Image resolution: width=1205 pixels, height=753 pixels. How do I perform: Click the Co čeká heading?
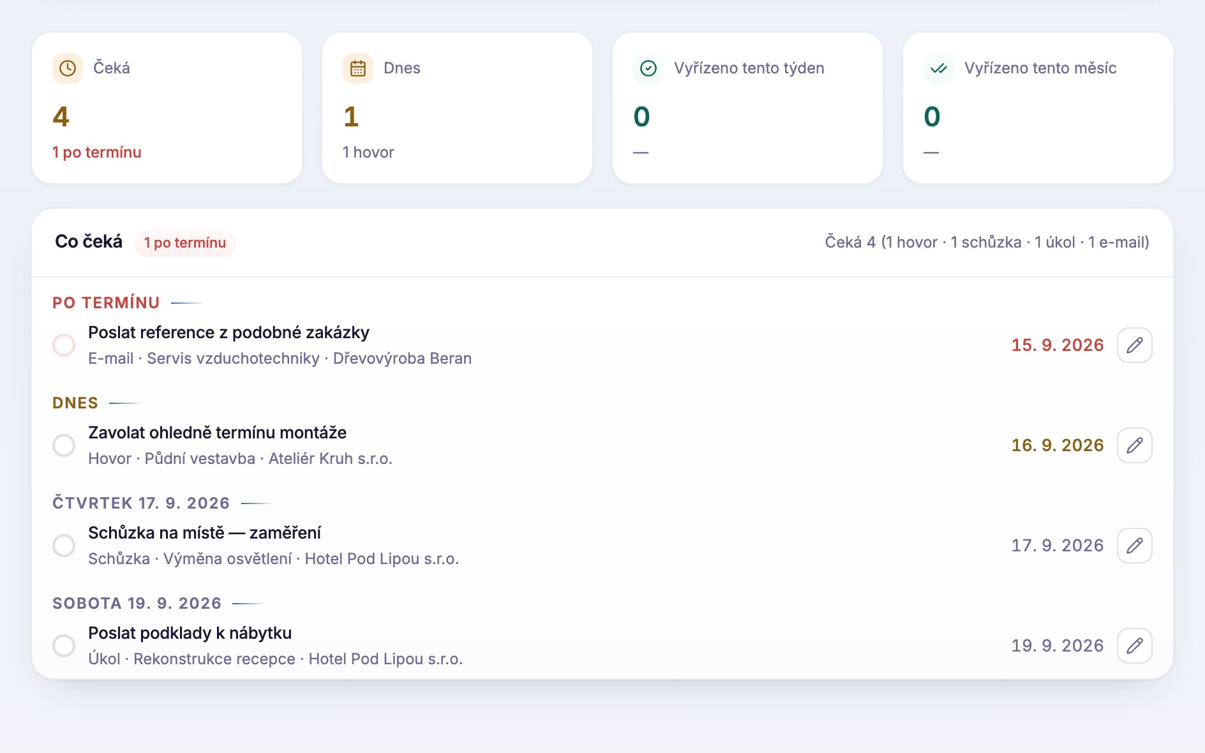coord(89,242)
